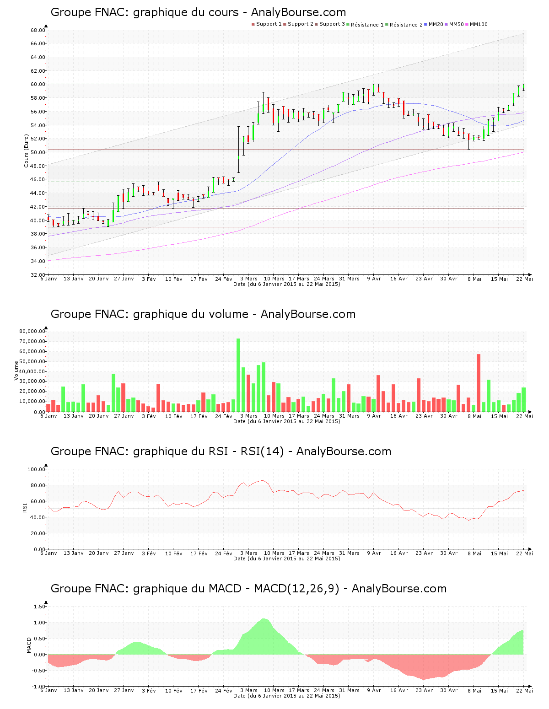Viewport: 549px width, 709px height.
Task: Select the Résistance 1 legend entry
Action: point(366,25)
